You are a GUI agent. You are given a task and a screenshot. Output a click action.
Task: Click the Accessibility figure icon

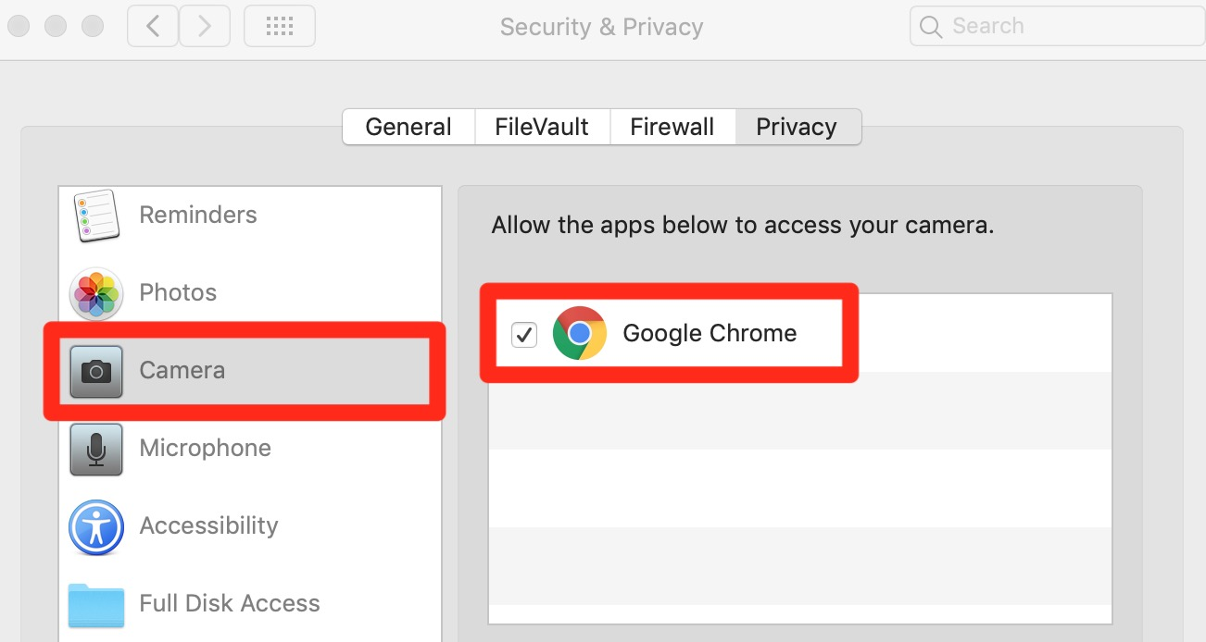point(96,526)
